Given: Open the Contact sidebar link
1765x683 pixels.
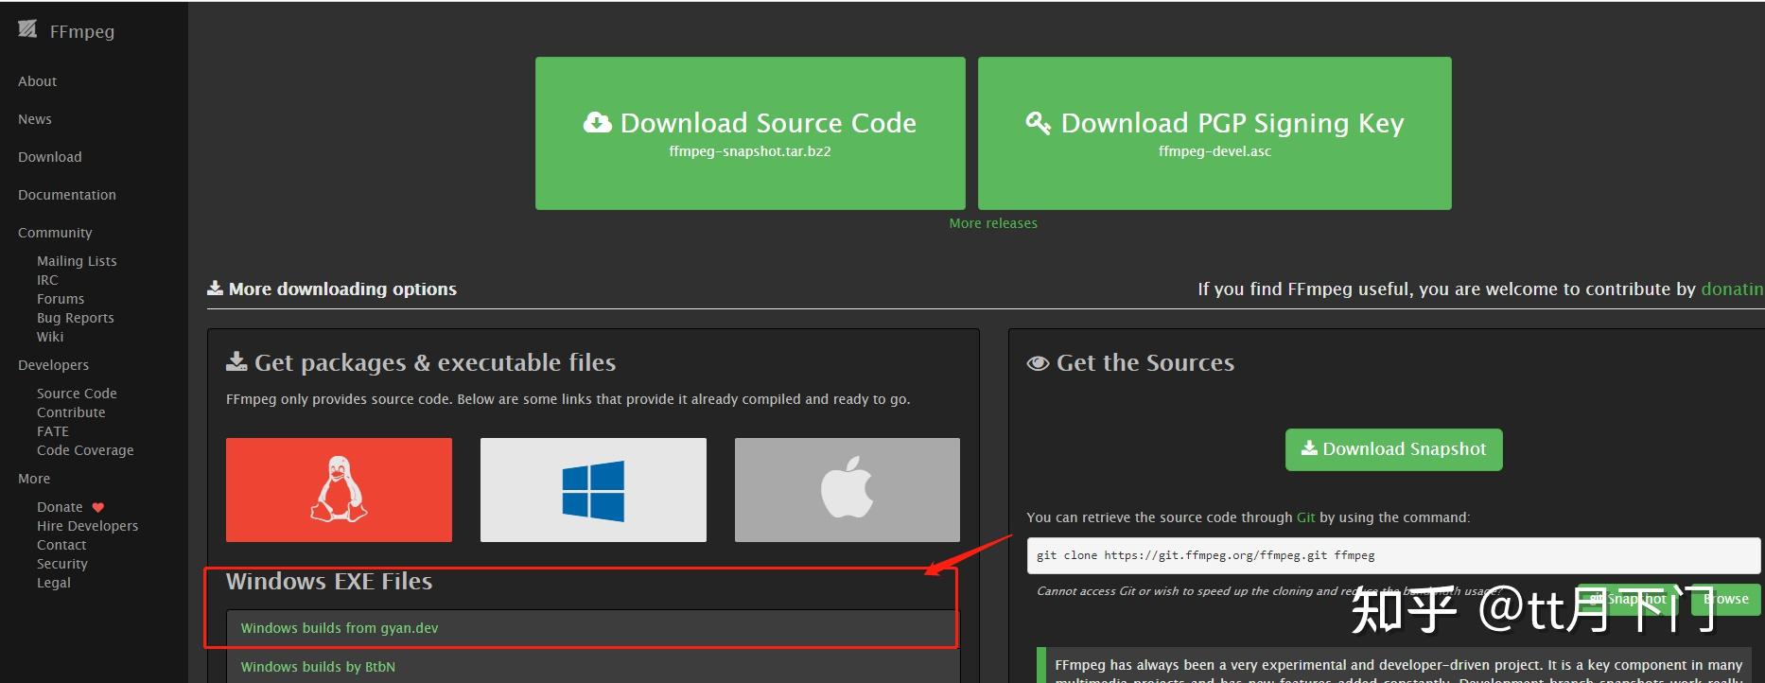Looking at the screenshot, I should pos(61,545).
